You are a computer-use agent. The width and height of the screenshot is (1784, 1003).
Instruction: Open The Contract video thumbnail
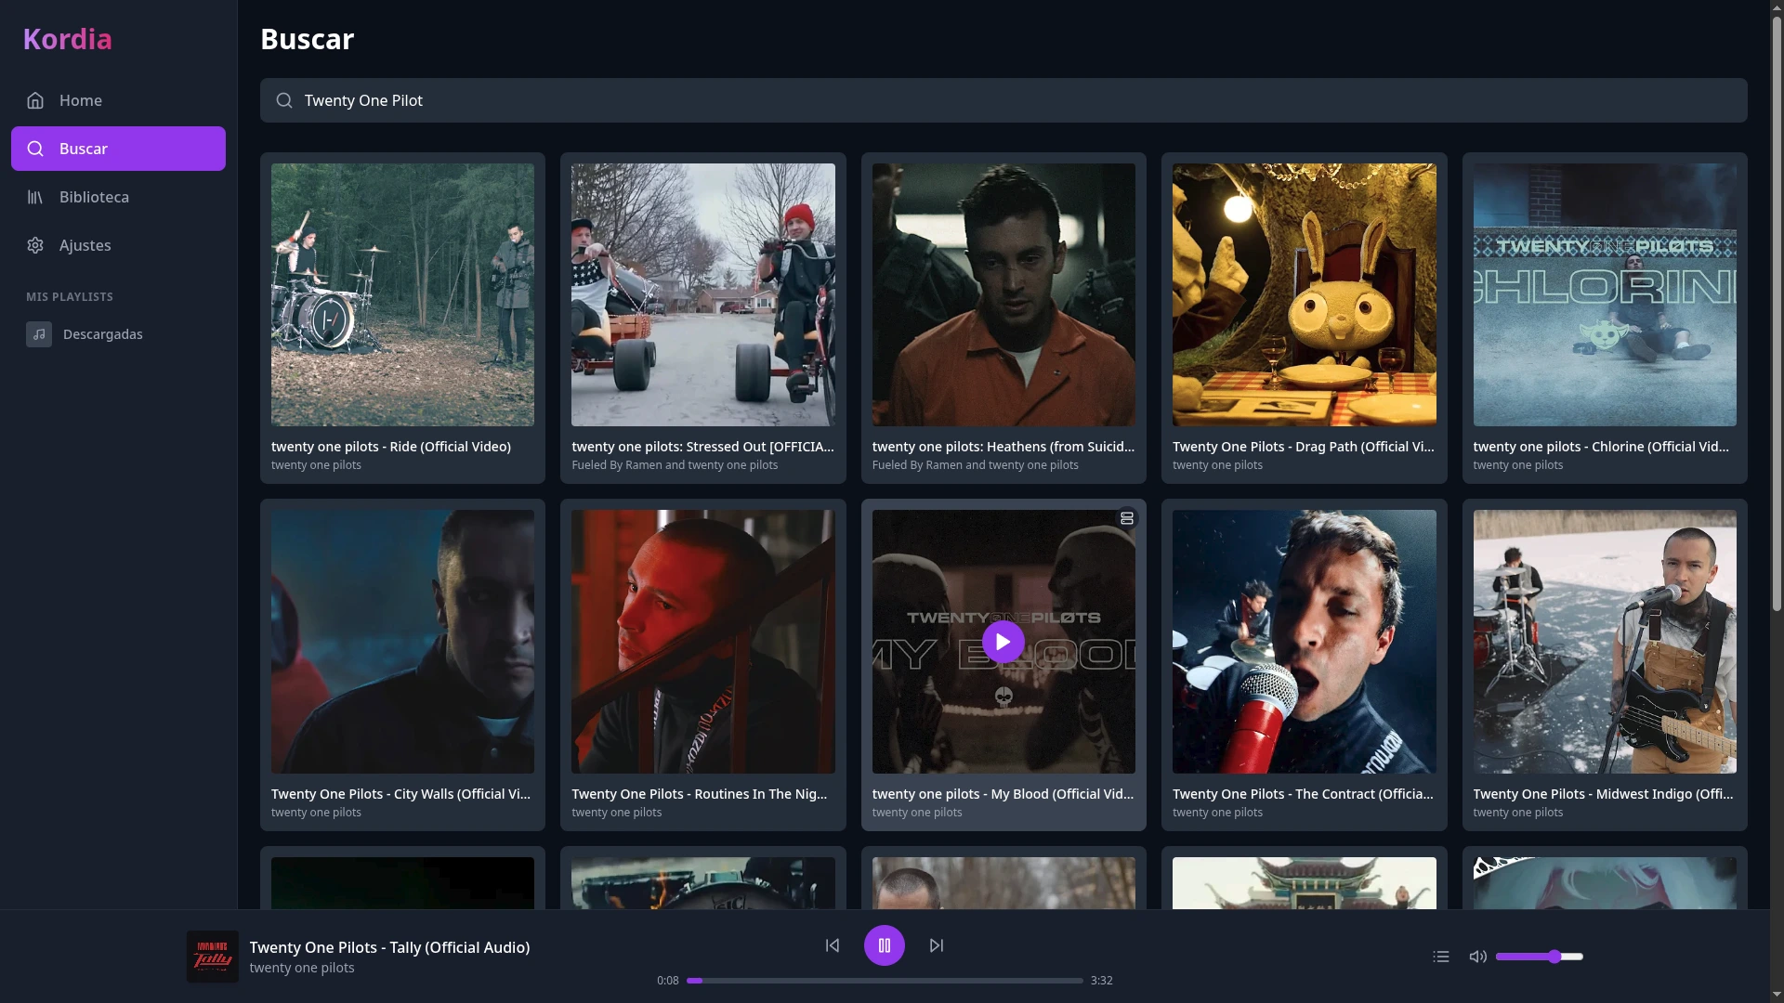[x=1304, y=642]
